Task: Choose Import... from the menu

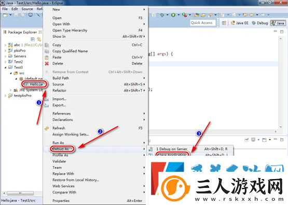Action: (x=95, y=99)
